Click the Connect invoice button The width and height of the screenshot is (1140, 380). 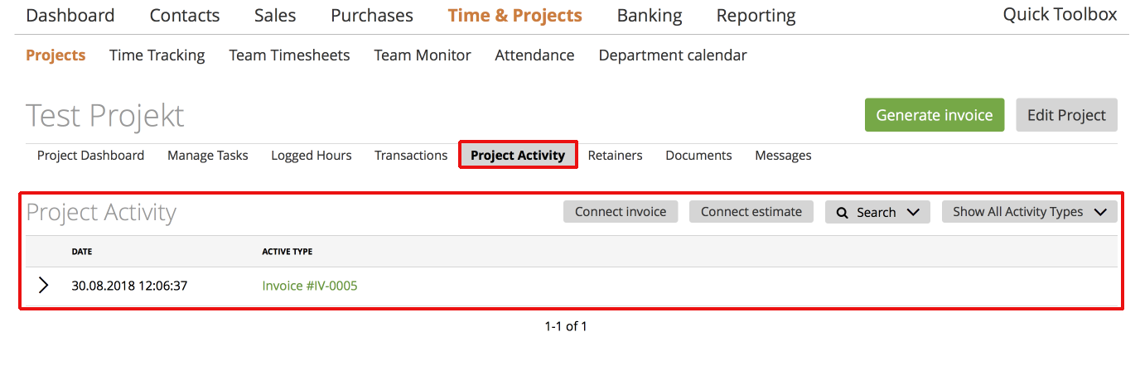621,212
